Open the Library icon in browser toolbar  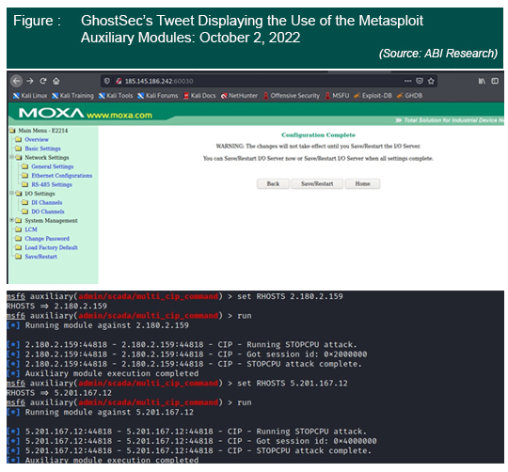point(482,81)
